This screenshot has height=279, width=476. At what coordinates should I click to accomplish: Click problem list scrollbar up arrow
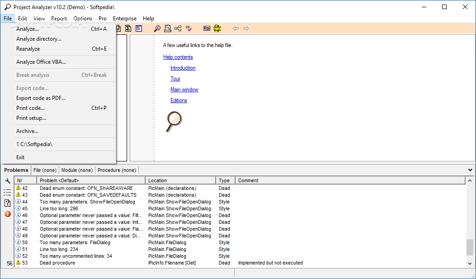point(470,180)
